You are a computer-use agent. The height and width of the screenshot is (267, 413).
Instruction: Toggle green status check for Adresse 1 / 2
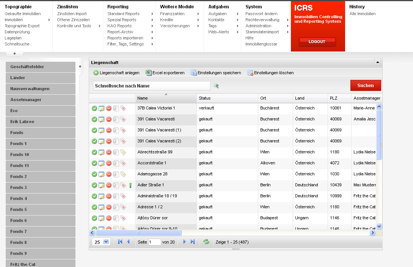94,207
